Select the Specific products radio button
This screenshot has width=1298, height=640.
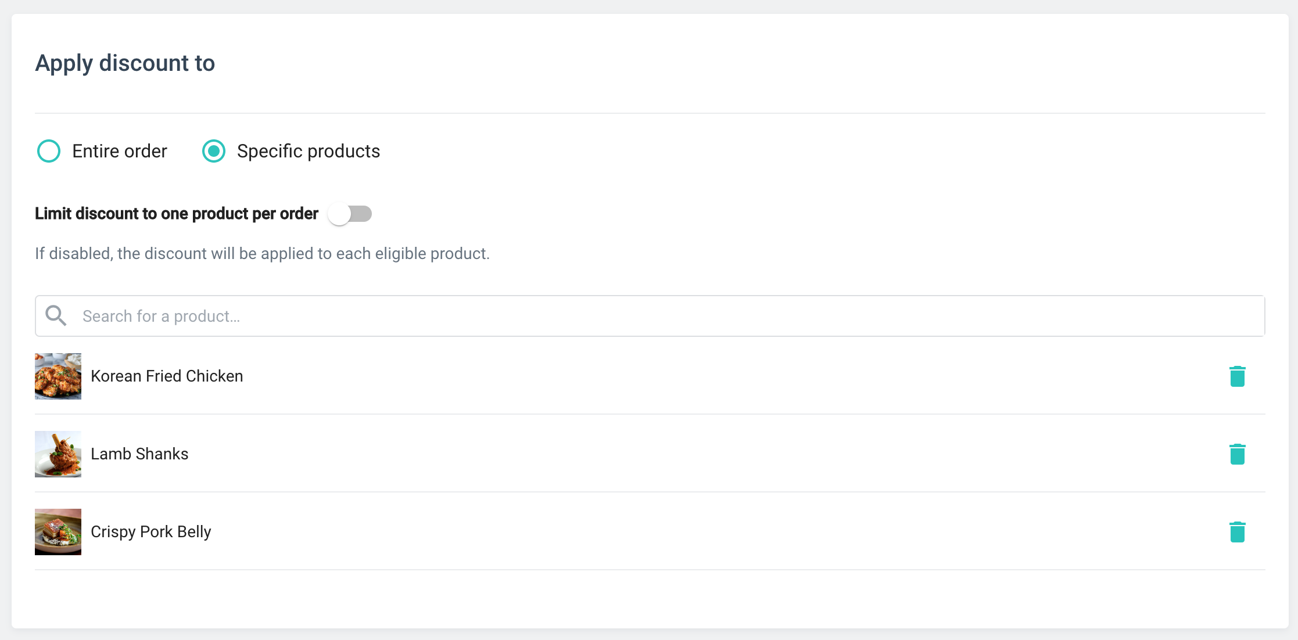coord(214,151)
